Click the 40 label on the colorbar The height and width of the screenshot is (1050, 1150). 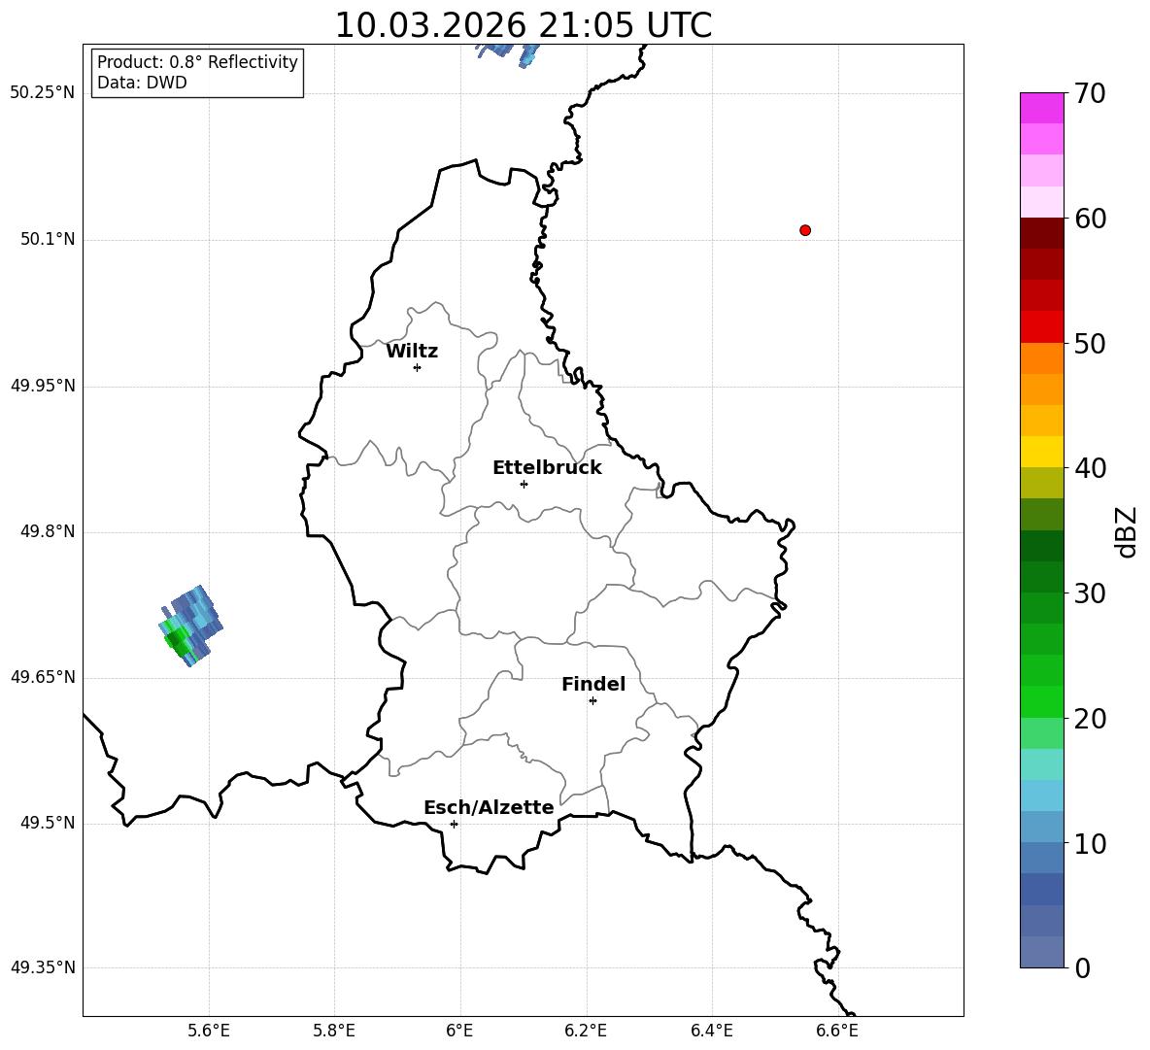[1090, 468]
